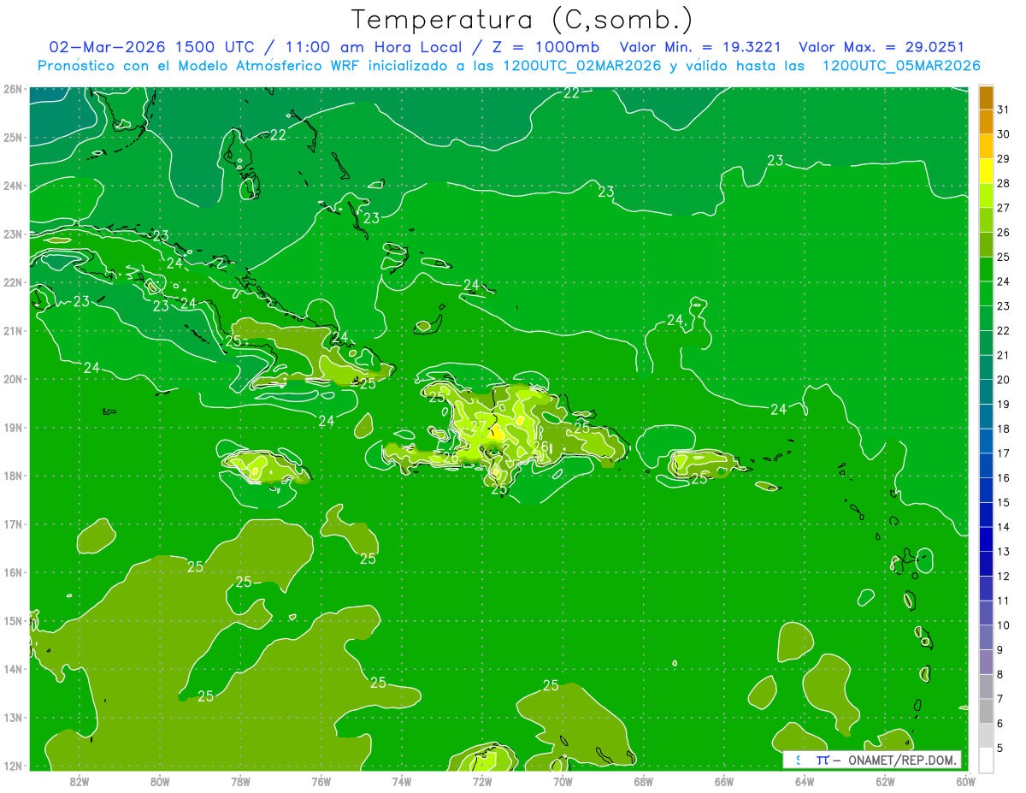Click the white swatch below 5
Screen dimensions: 1026x793
tap(986, 759)
